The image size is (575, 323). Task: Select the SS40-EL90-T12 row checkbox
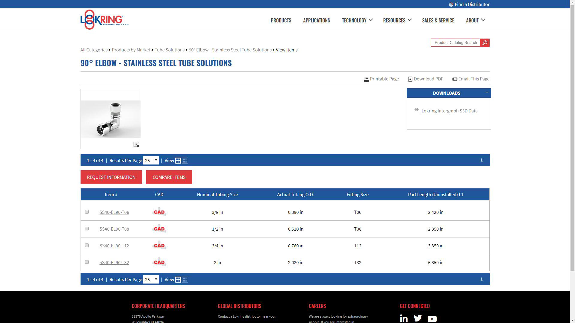[x=87, y=245]
